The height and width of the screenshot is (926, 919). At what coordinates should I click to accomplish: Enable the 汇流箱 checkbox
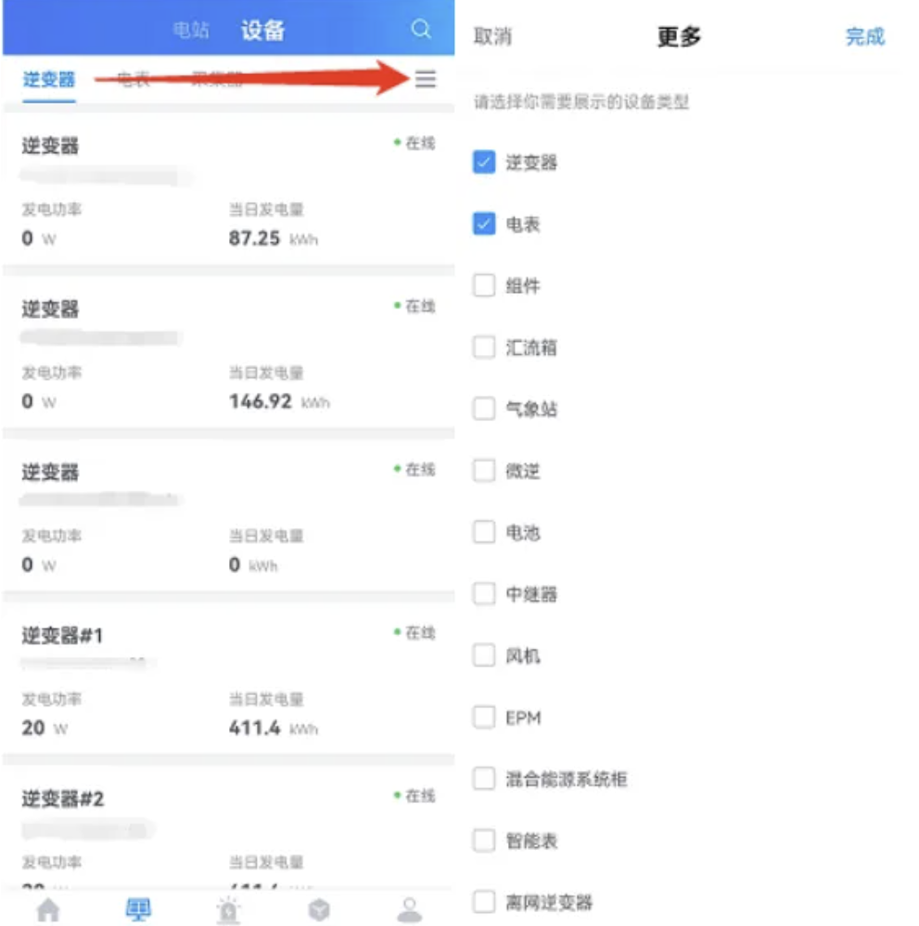click(x=483, y=348)
